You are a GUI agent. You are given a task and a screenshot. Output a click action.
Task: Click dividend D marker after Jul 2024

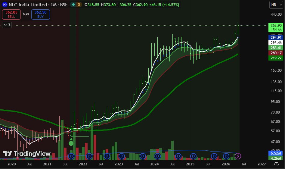pos(178,156)
